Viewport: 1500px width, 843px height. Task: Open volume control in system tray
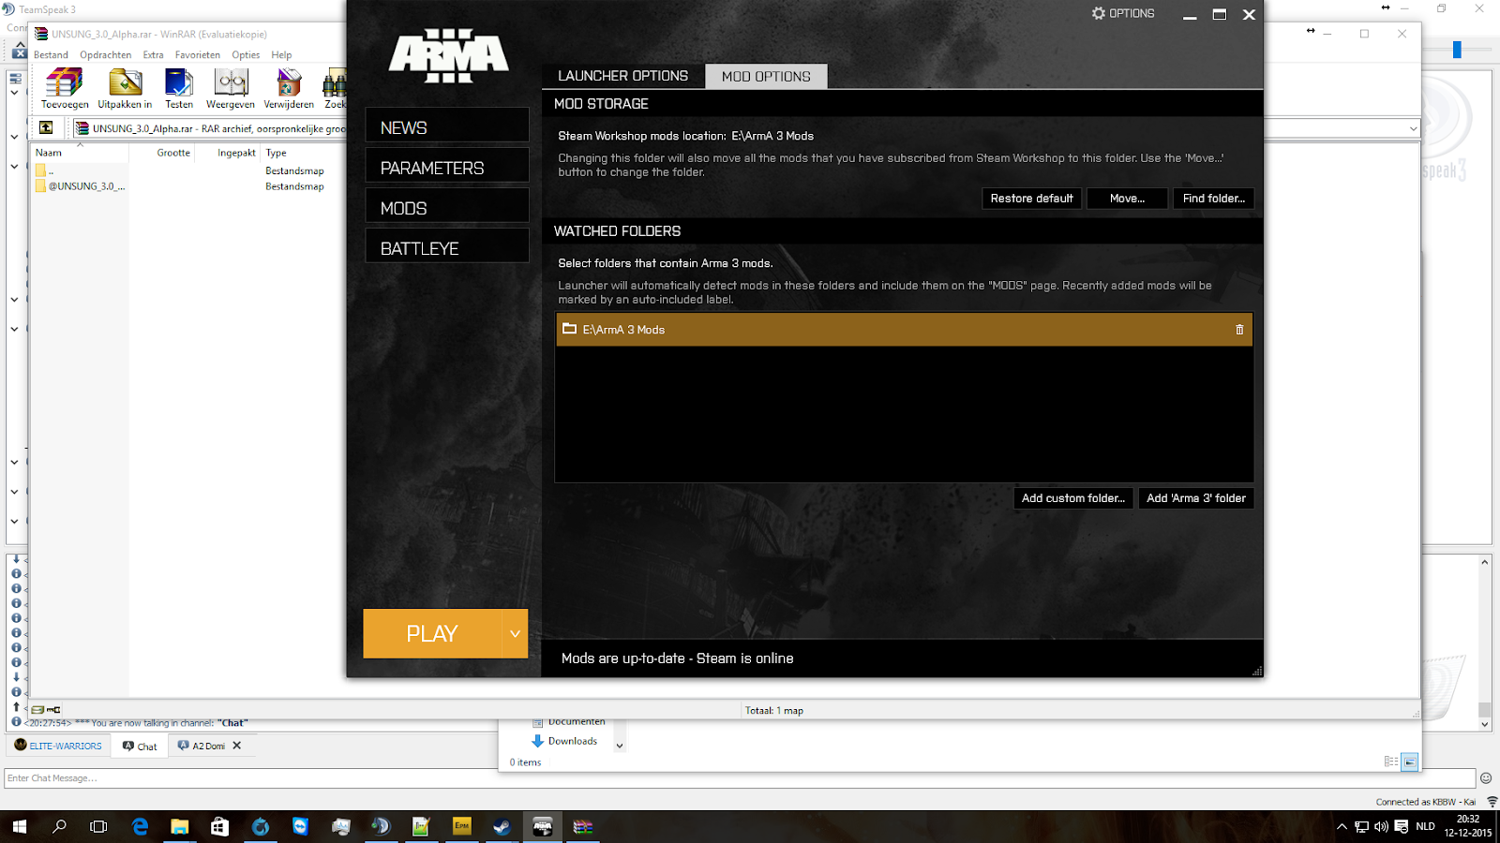[x=1381, y=826]
